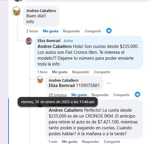Click the Andres Caballero name on the top comment

(x=41, y=11)
